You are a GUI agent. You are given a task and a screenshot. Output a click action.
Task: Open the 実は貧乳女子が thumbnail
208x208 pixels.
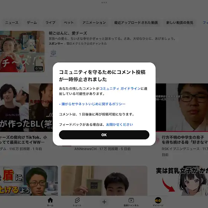(x=182, y=181)
